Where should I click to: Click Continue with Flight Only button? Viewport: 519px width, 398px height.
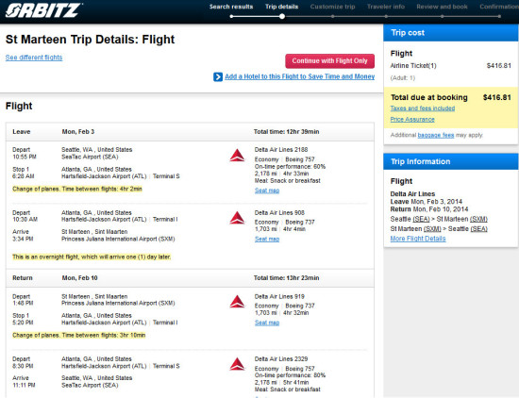tap(329, 61)
